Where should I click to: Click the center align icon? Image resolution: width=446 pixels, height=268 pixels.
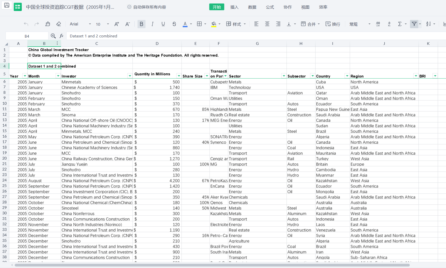(267, 24)
